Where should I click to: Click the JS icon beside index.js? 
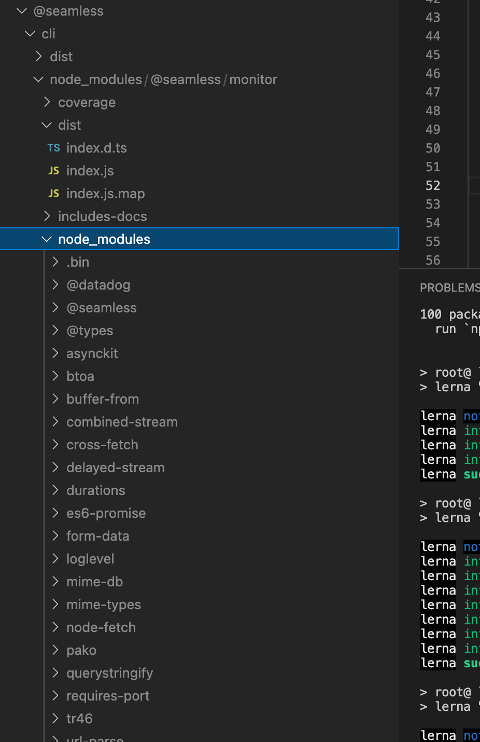click(54, 171)
